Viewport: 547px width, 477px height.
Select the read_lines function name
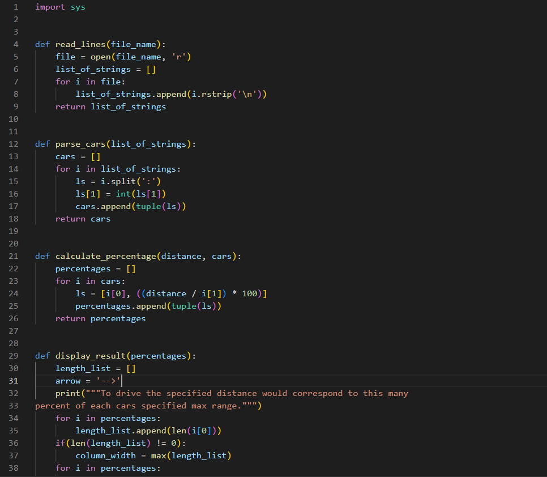coord(79,44)
